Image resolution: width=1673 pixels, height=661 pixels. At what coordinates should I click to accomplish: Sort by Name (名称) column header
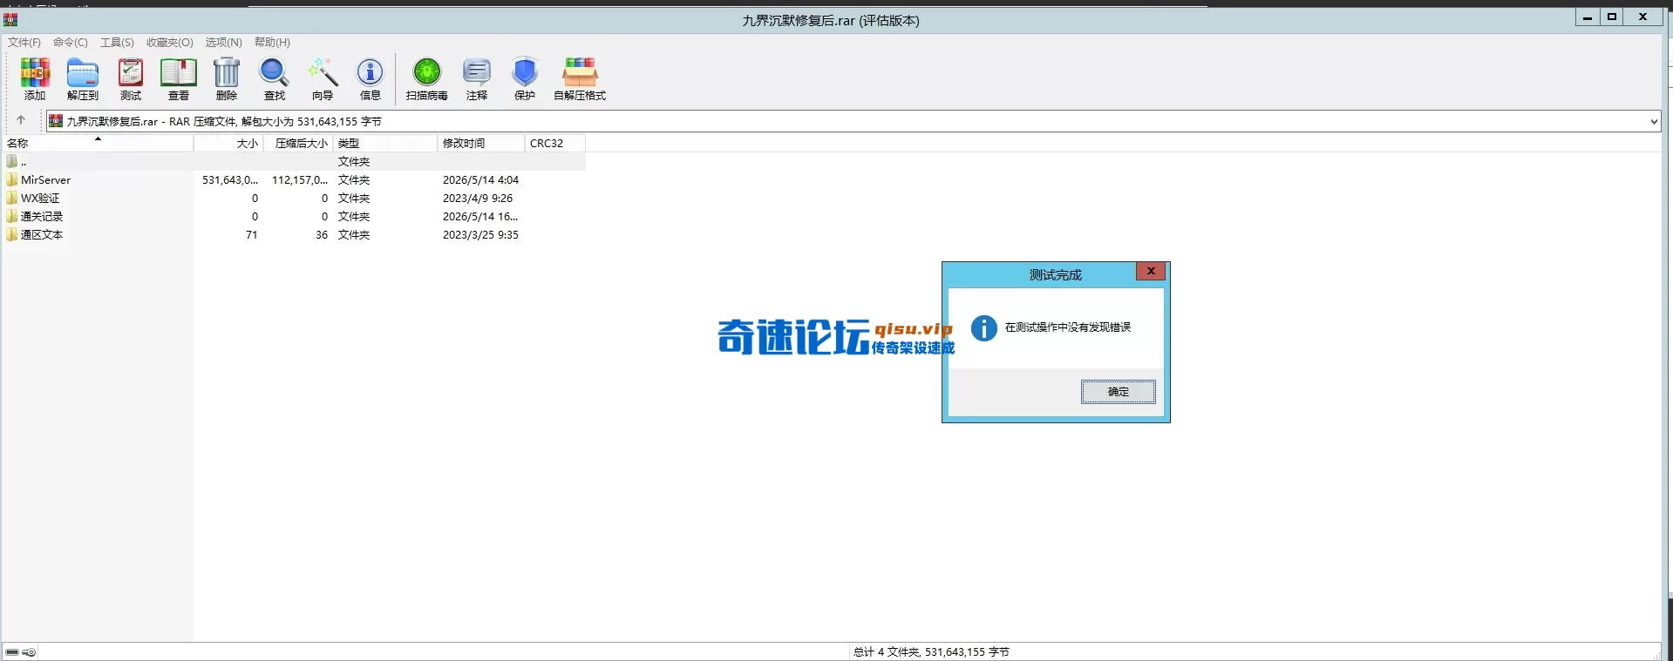98,143
